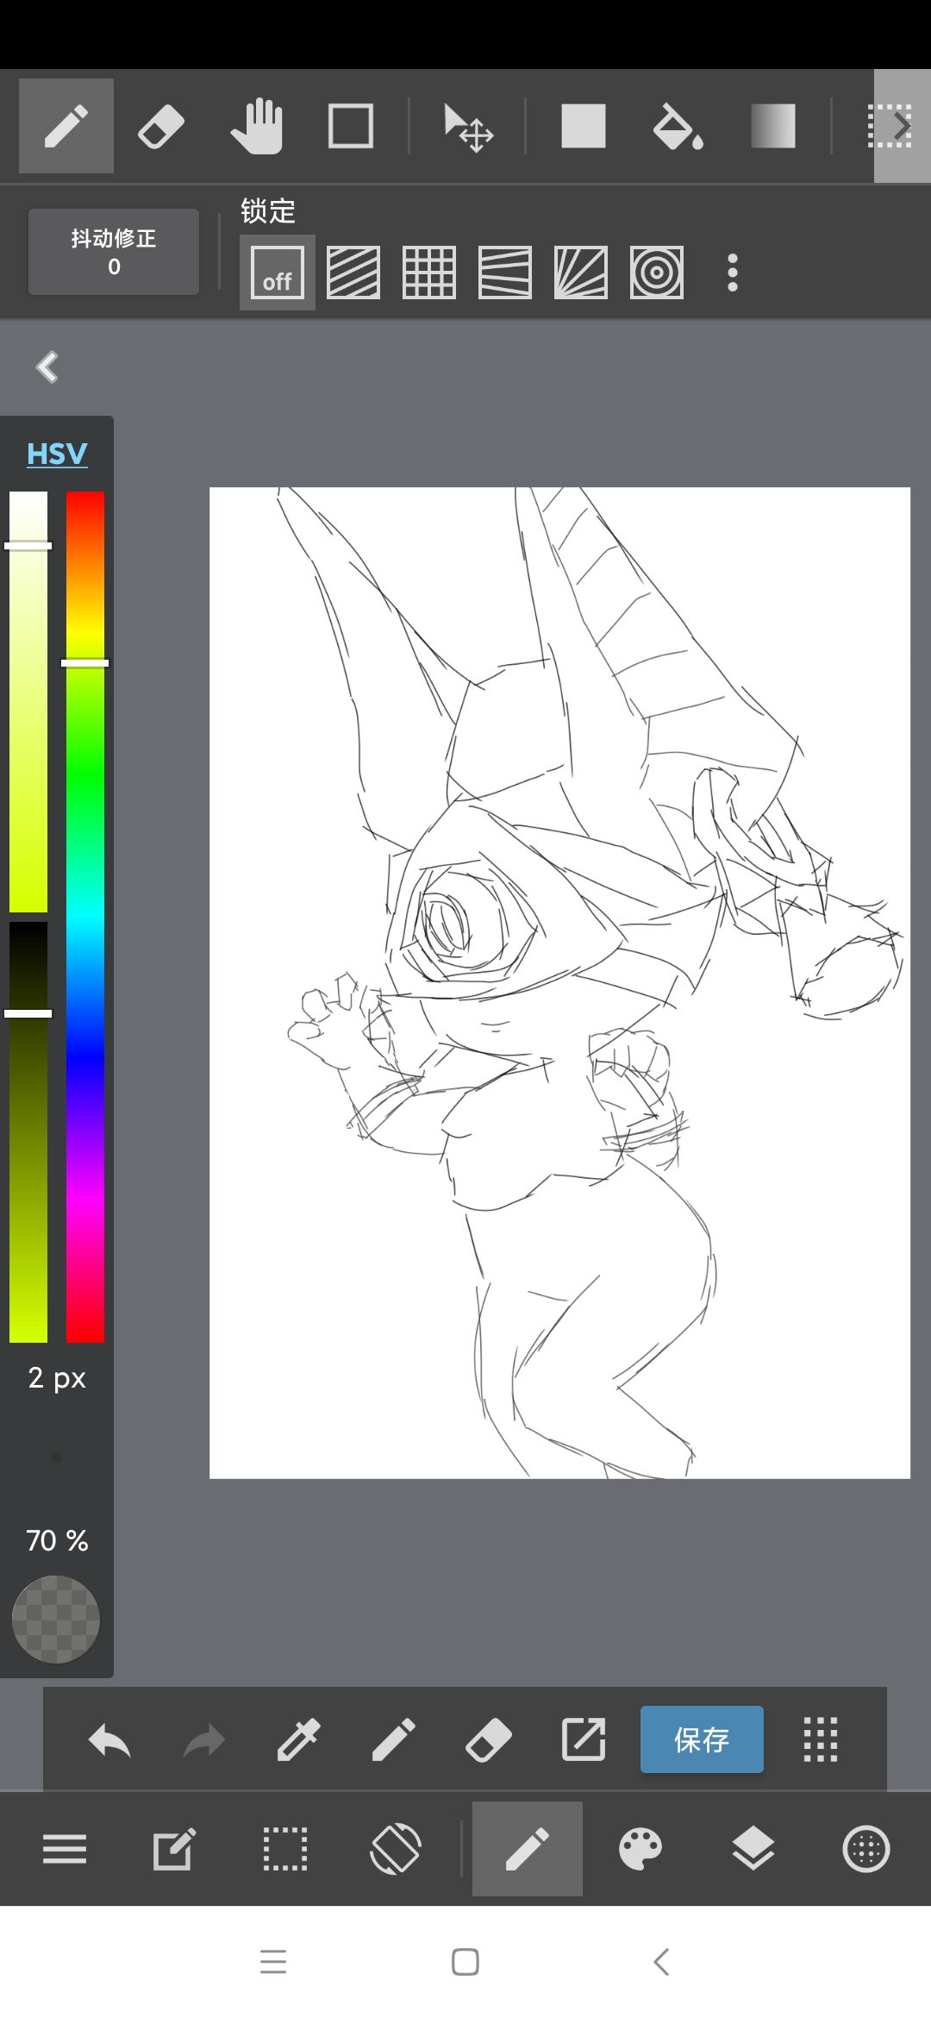Select the gradient tool

tap(772, 127)
